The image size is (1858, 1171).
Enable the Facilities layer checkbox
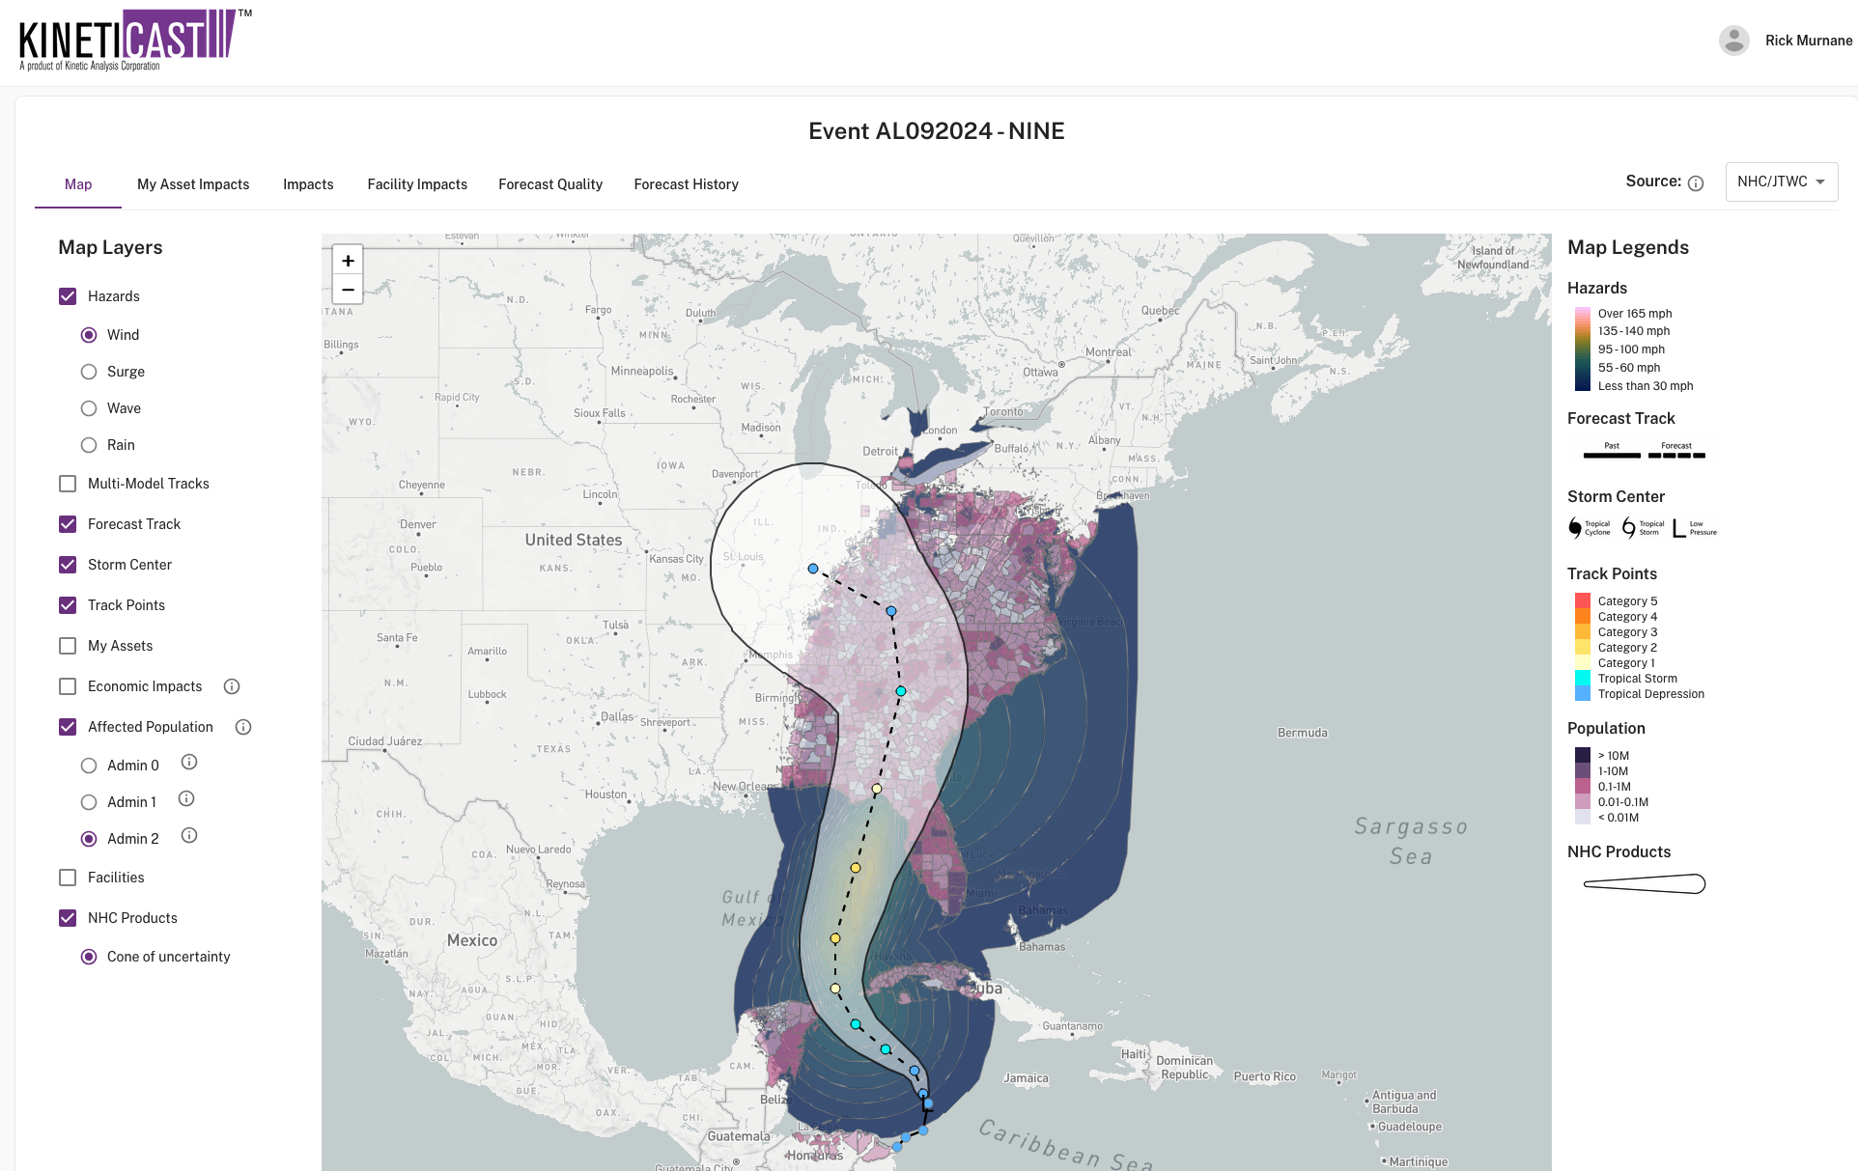point(68,878)
